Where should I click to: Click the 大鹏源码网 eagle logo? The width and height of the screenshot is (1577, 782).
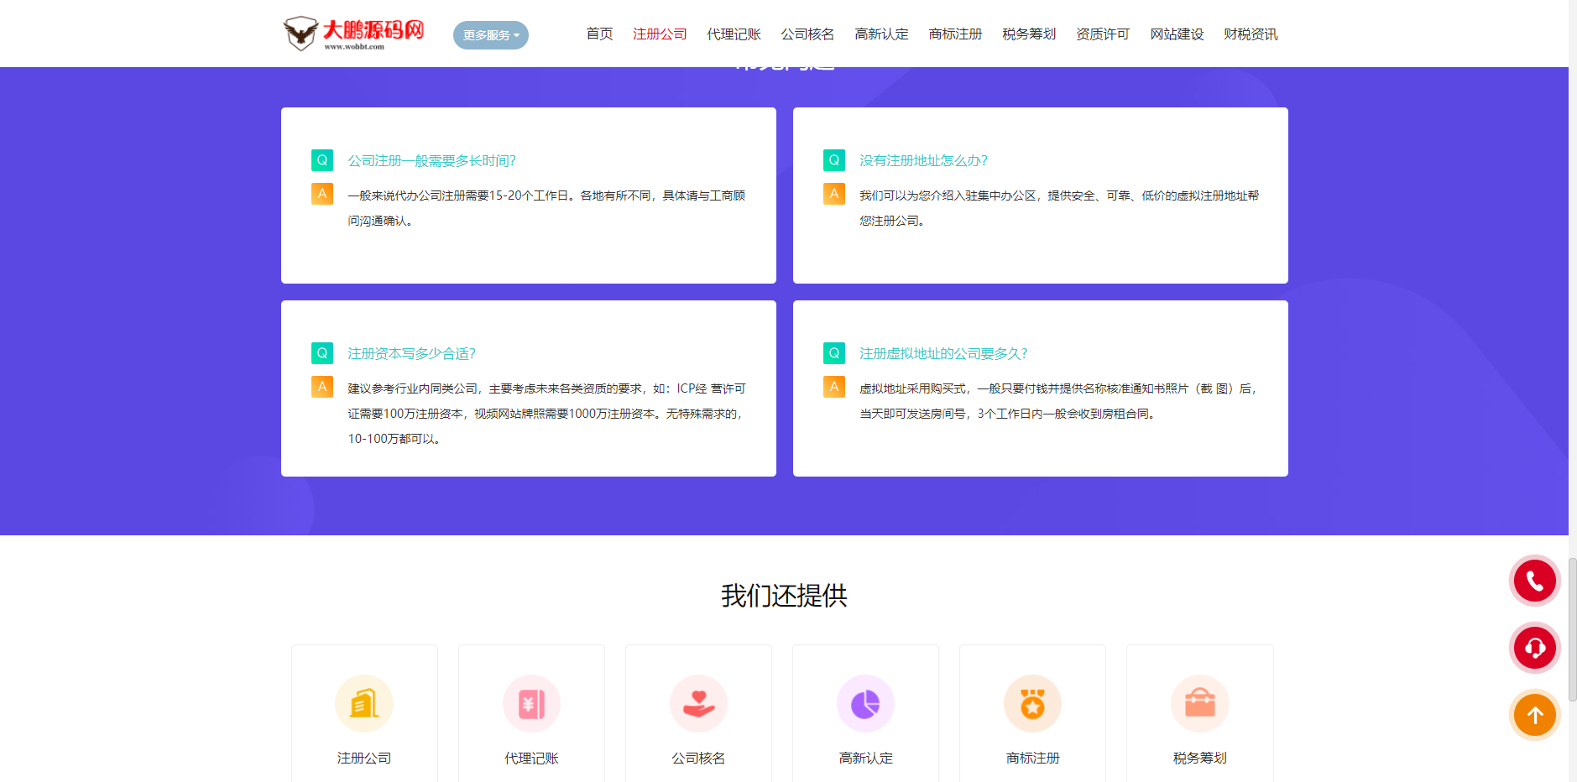coord(300,32)
